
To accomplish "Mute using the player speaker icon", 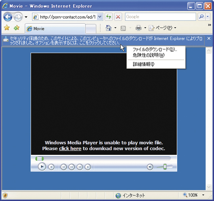I will tap(150, 167).
